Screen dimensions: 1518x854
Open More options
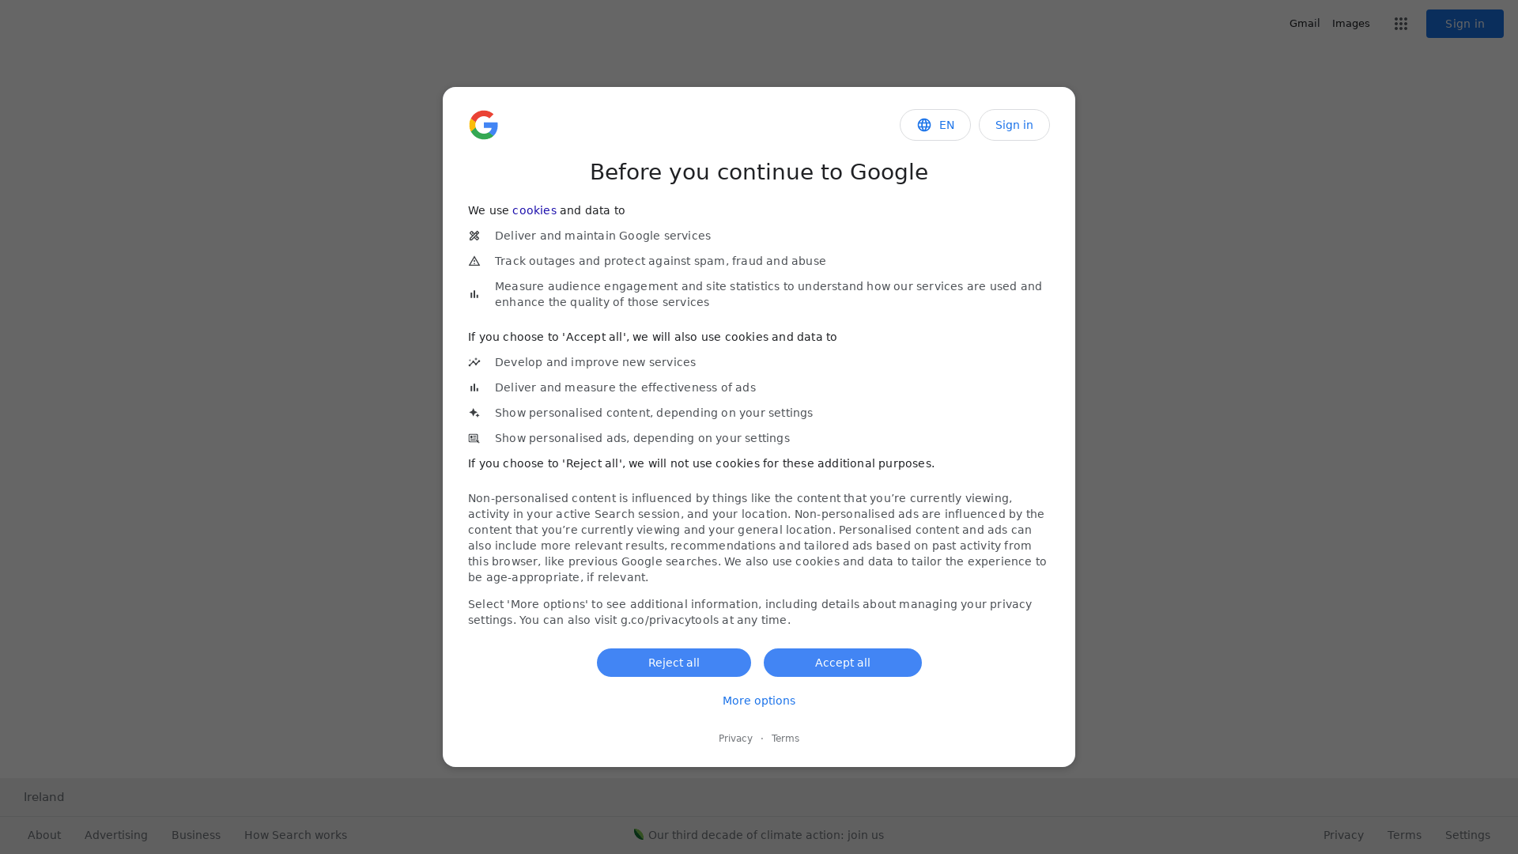(x=758, y=701)
